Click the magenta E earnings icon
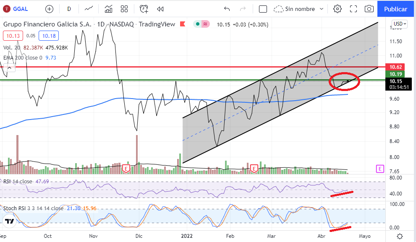Screen dimensions: 416x242 [380, 169]
